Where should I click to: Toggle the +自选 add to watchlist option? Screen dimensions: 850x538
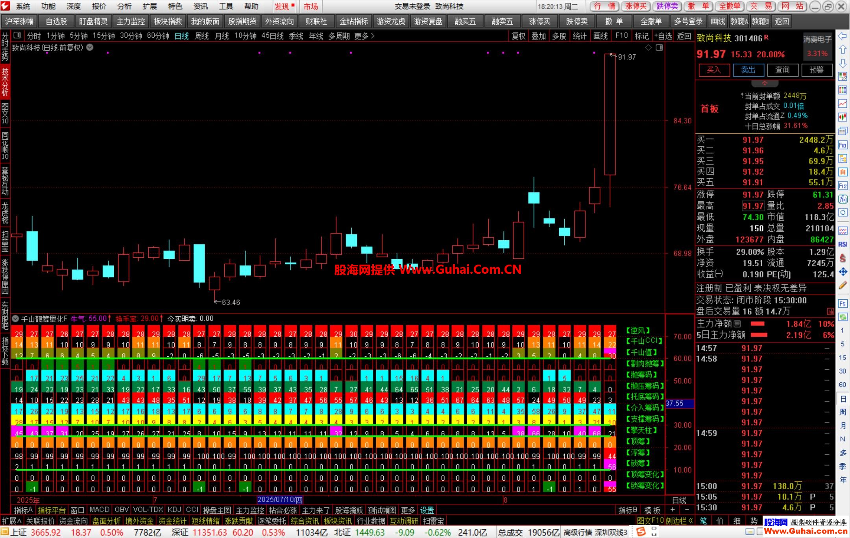pyautogui.click(x=663, y=36)
